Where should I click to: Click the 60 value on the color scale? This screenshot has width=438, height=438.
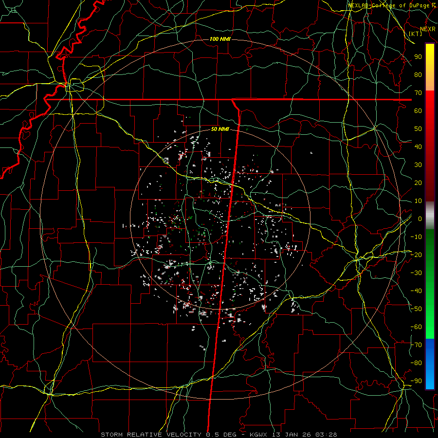pos(418,110)
